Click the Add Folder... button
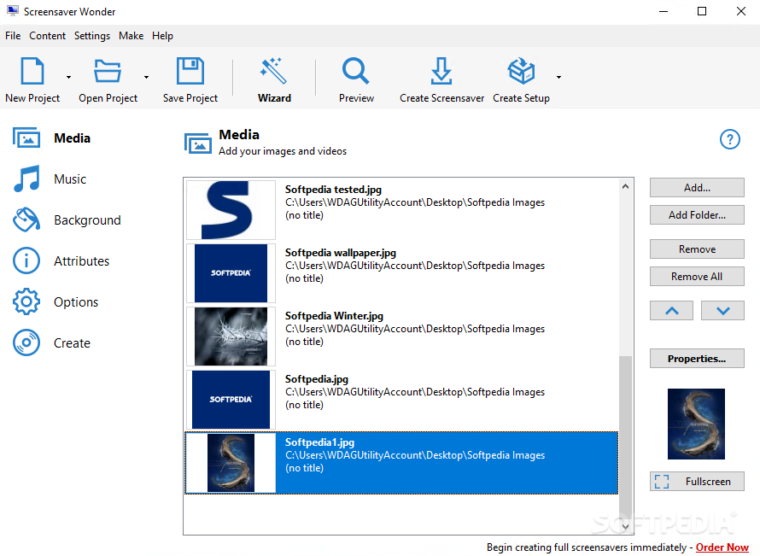Viewport: 760px width, 556px height. pos(697,214)
